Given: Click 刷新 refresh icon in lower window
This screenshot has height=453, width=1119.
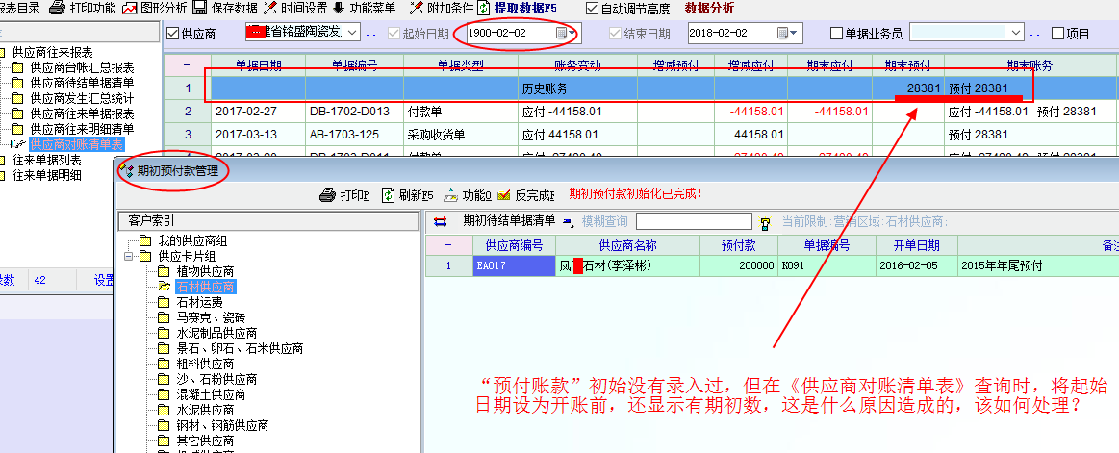Looking at the screenshot, I should [x=389, y=195].
